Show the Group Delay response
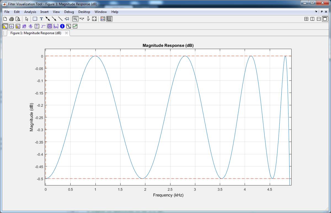Screen dimensions: 331x213 [x=24, y=26]
